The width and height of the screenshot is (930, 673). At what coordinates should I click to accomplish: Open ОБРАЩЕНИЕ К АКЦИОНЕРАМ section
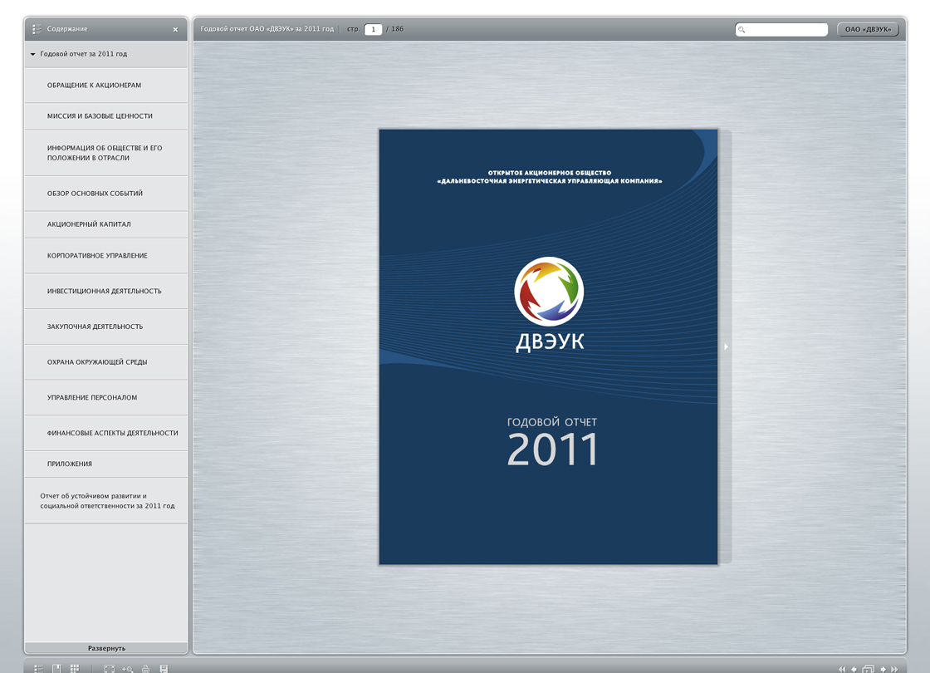coord(106,85)
